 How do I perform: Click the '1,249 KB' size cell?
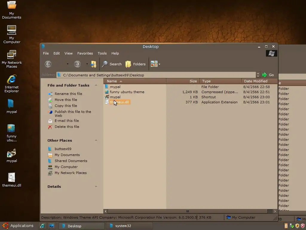pyautogui.click(x=190, y=92)
